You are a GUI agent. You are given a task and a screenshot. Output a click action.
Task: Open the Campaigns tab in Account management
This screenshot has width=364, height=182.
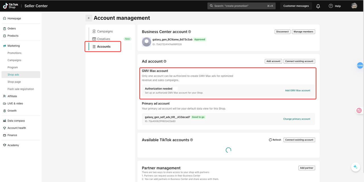coord(105,31)
